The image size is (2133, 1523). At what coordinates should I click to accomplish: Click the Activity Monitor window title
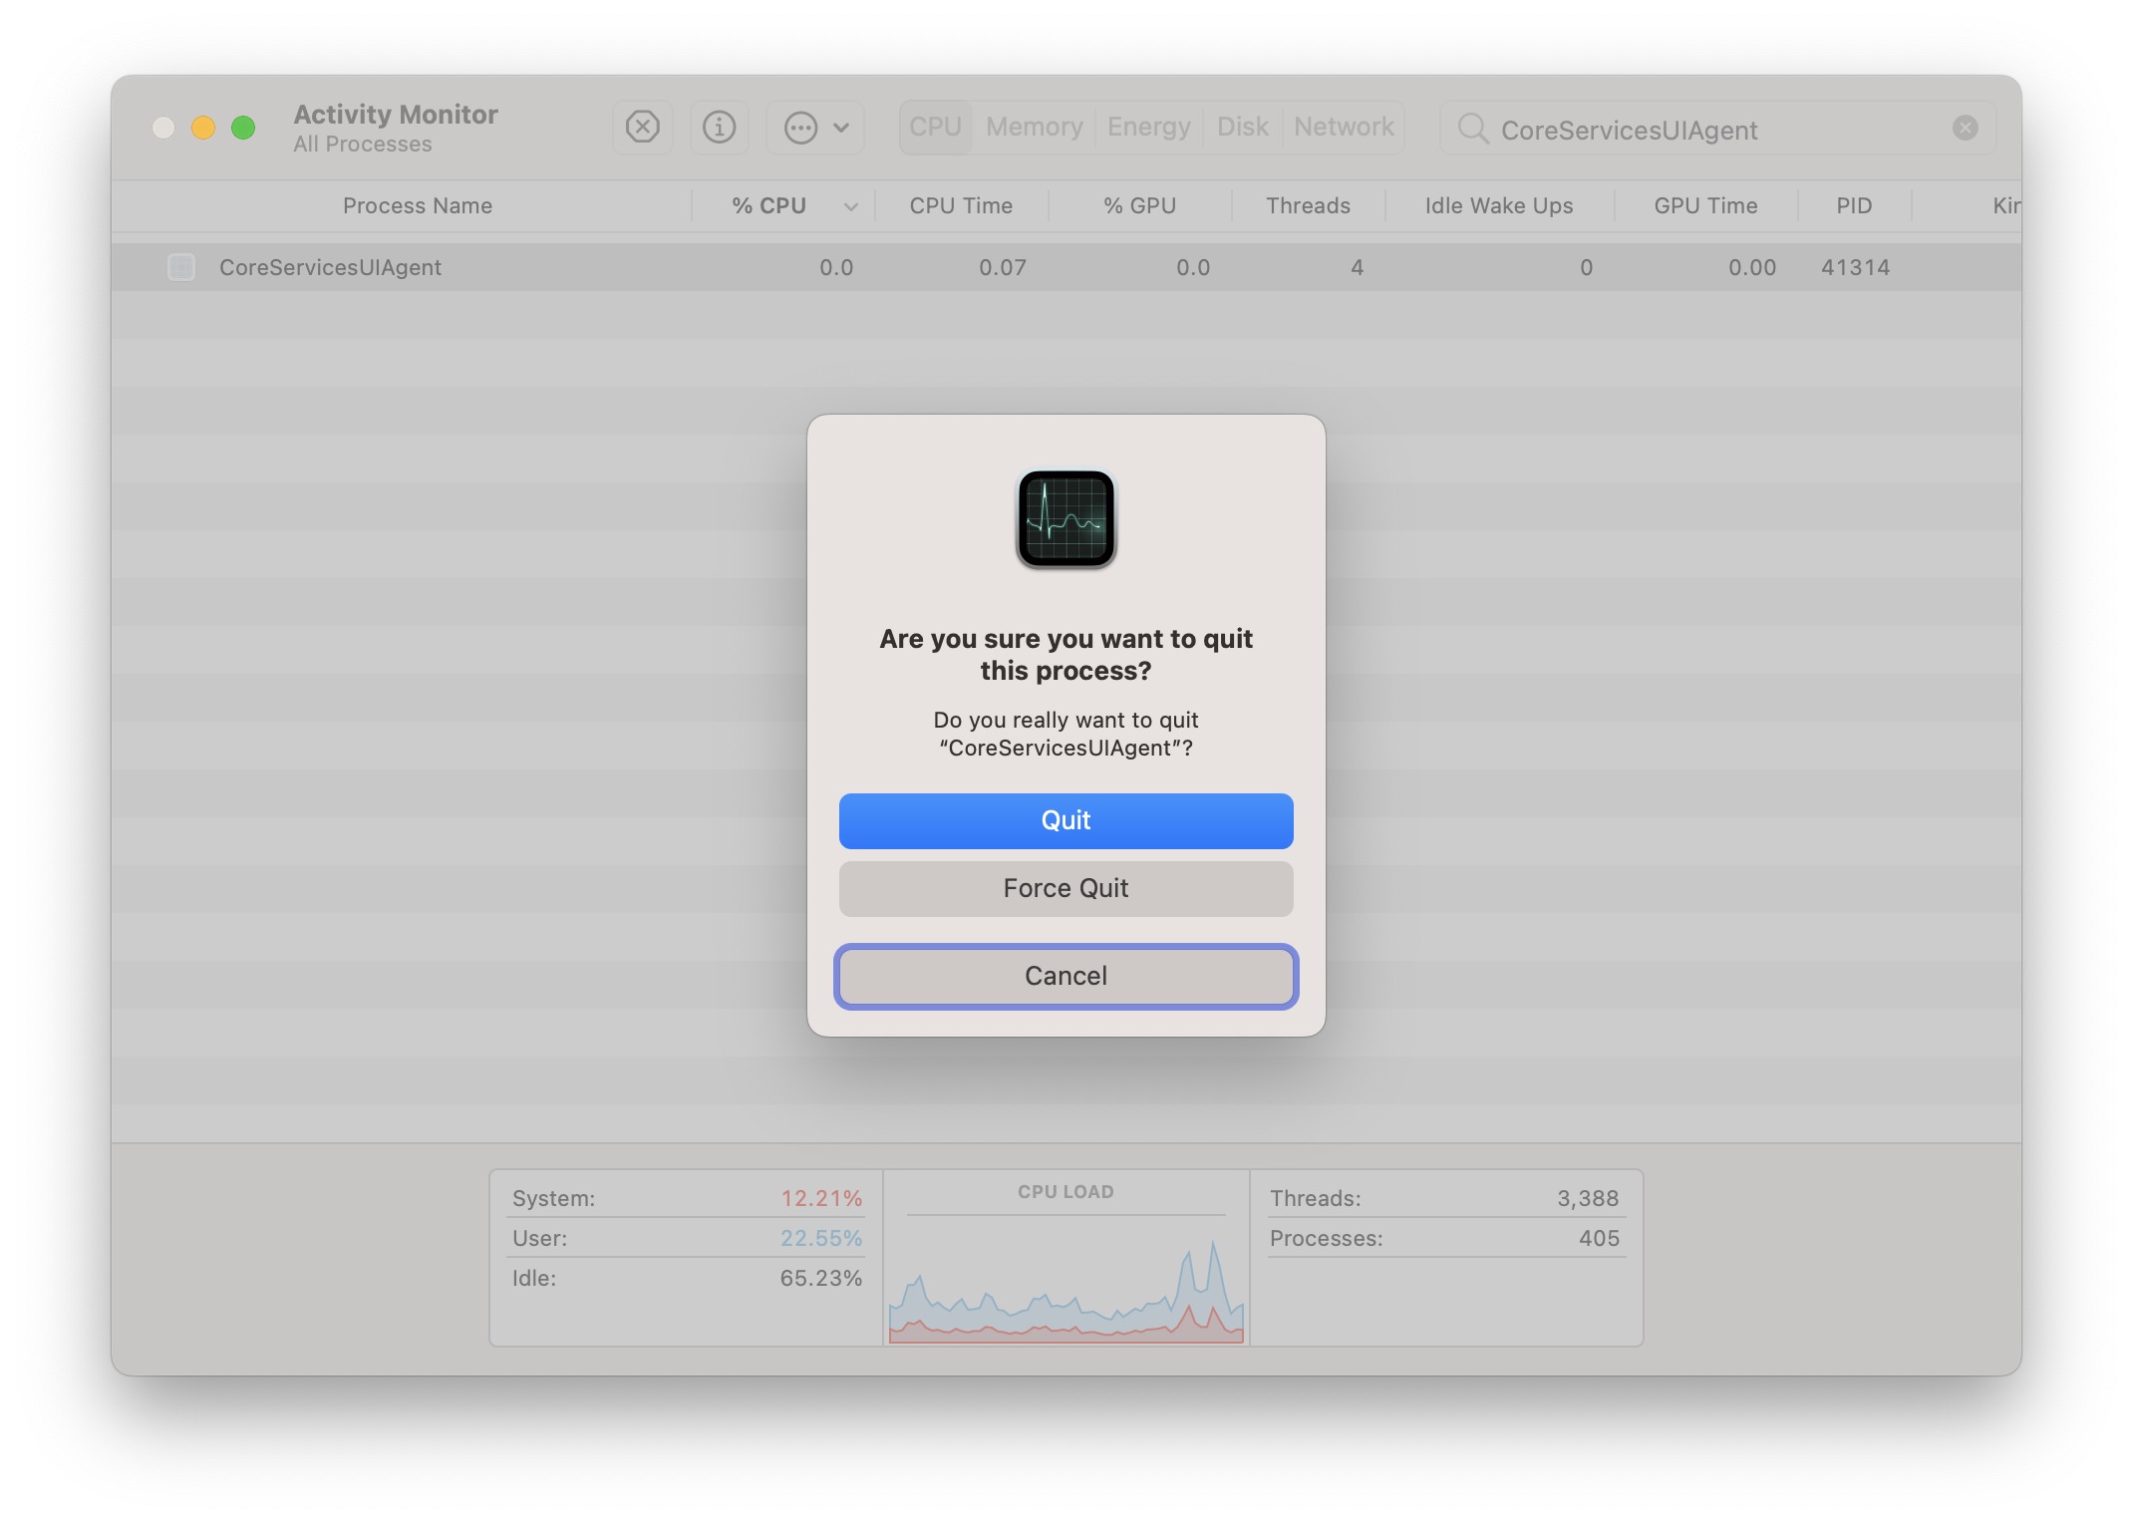click(x=396, y=115)
